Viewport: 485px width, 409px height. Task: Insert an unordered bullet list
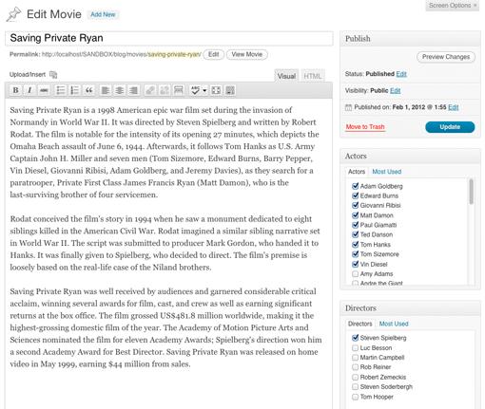point(60,90)
